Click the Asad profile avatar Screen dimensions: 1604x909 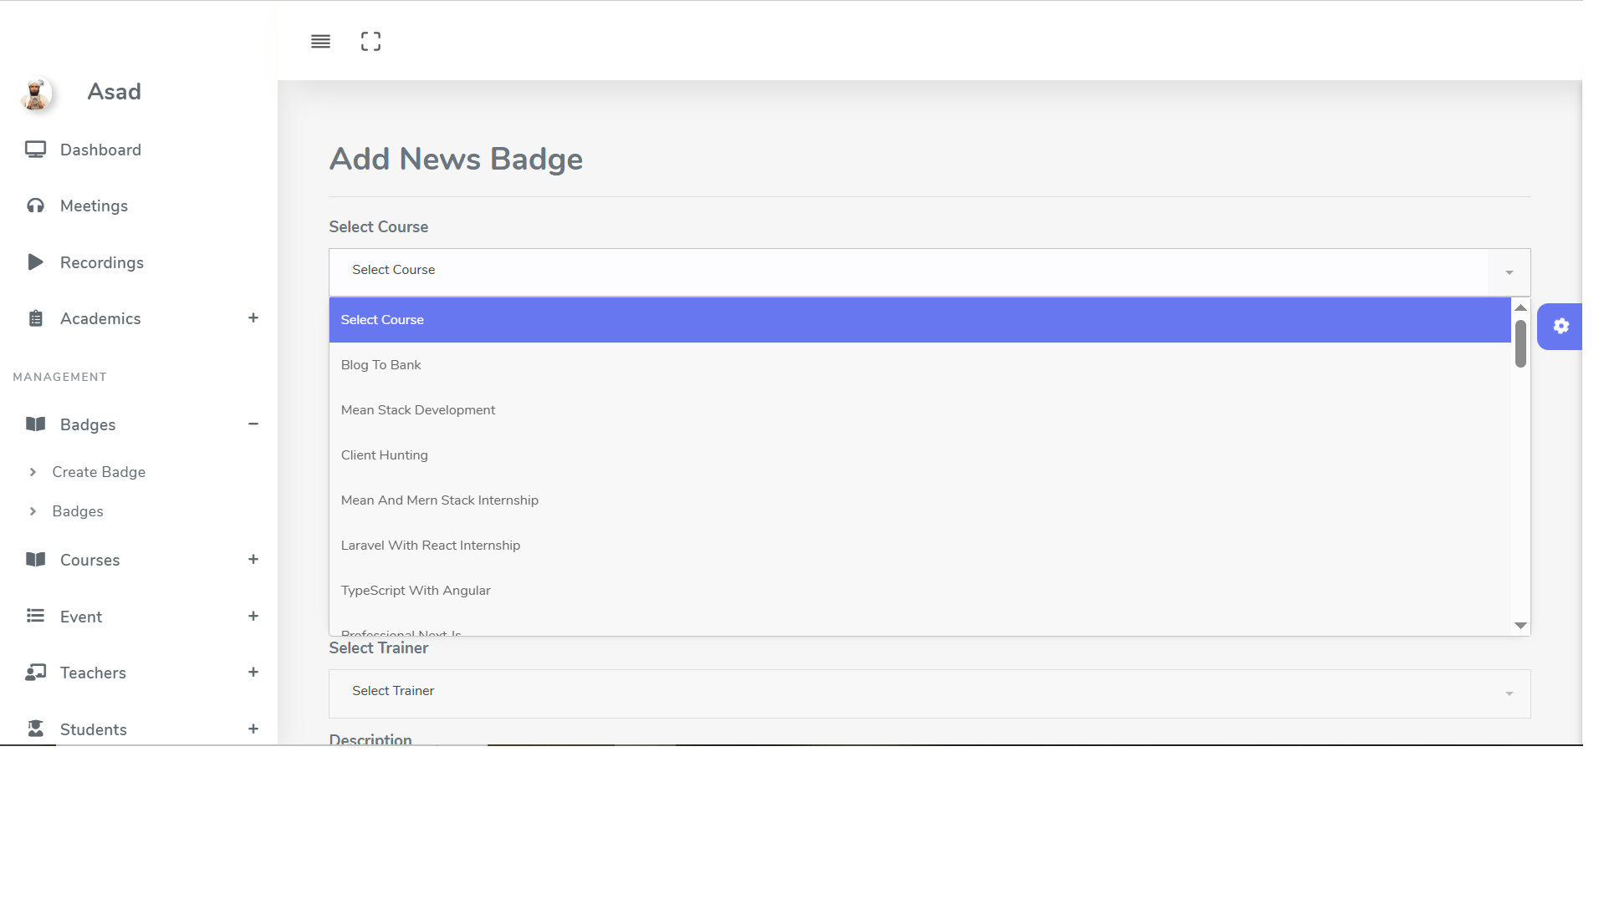click(x=36, y=94)
